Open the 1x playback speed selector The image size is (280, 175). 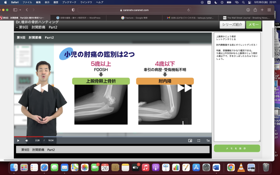pos(208,140)
